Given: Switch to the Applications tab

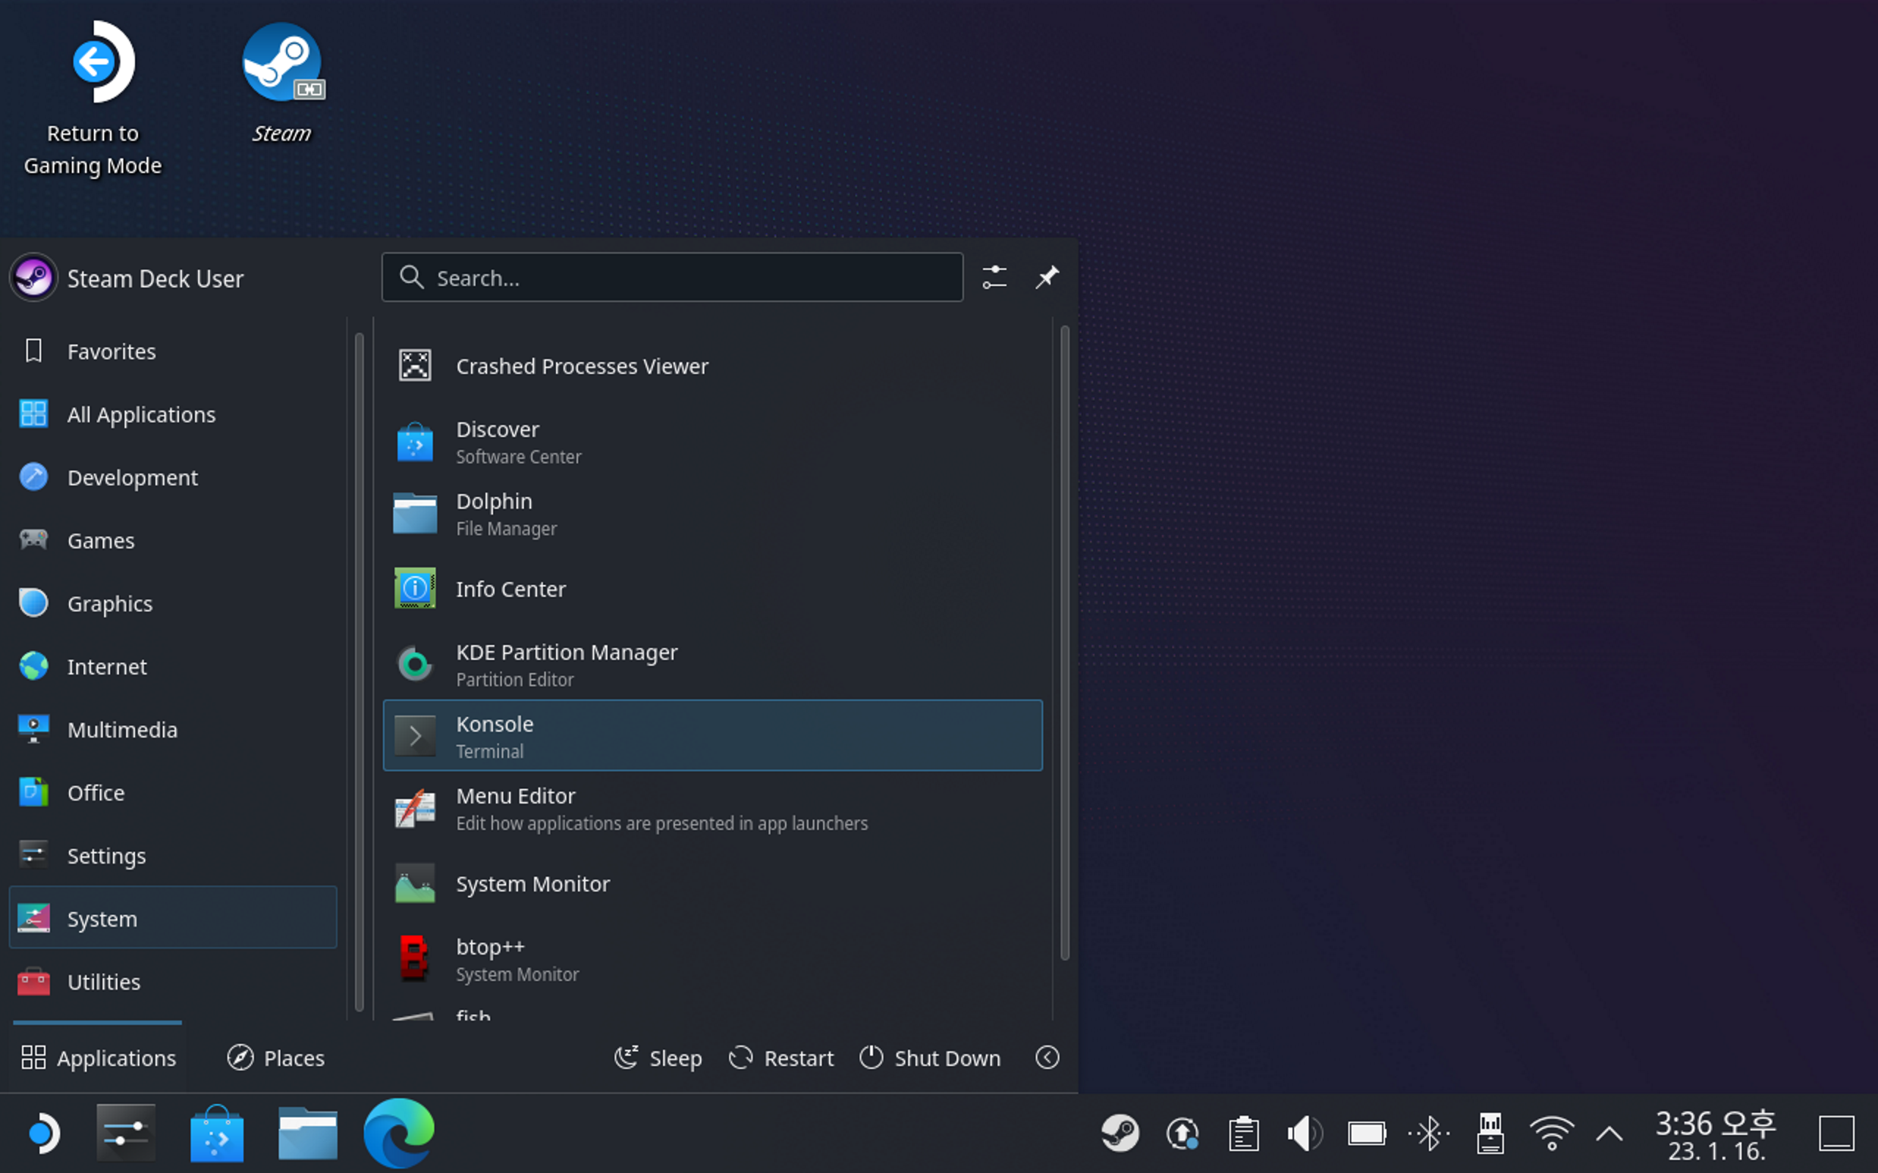Looking at the screenshot, I should 98,1057.
